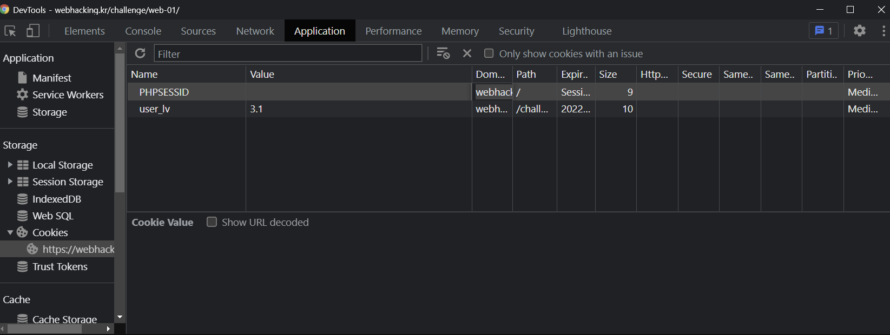Image resolution: width=890 pixels, height=335 pixels.
Task: Open the Memory tab
Action: coord(460,31)
